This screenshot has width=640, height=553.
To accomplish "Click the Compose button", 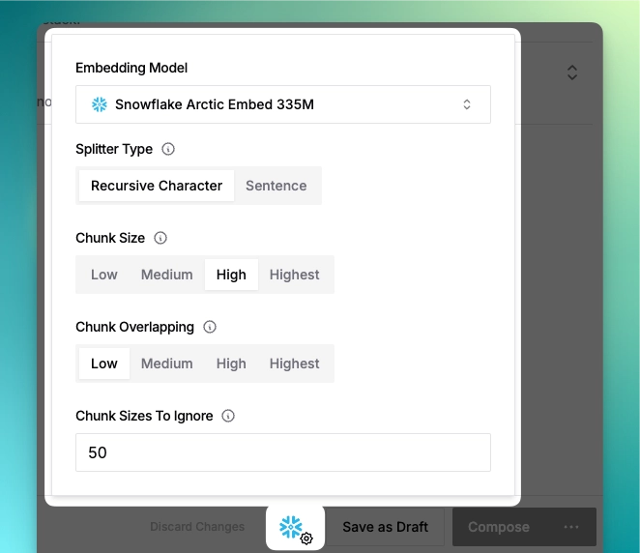I will click(x=499, y=527).
